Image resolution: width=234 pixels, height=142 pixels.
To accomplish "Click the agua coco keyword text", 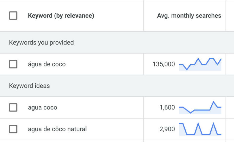I will (x=43, y=107).
